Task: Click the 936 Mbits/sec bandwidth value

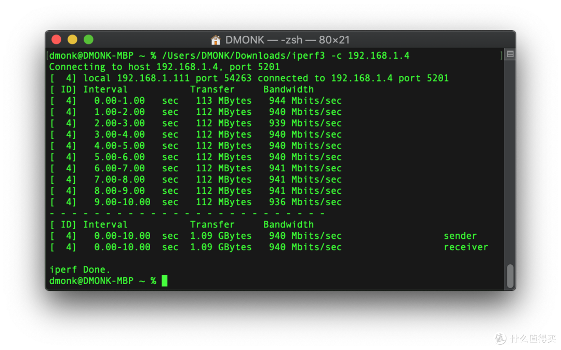Action: (x=305, y=202)
